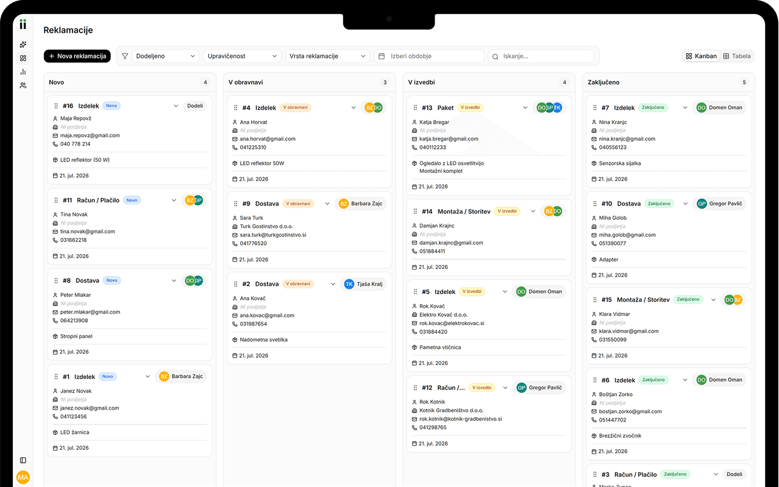Click Nadometna svetilka product text

(x=263, y=340)
